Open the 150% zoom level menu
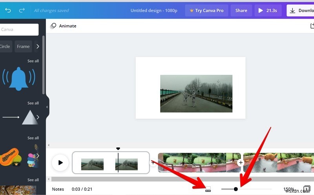314x195 pixels. 288,189
